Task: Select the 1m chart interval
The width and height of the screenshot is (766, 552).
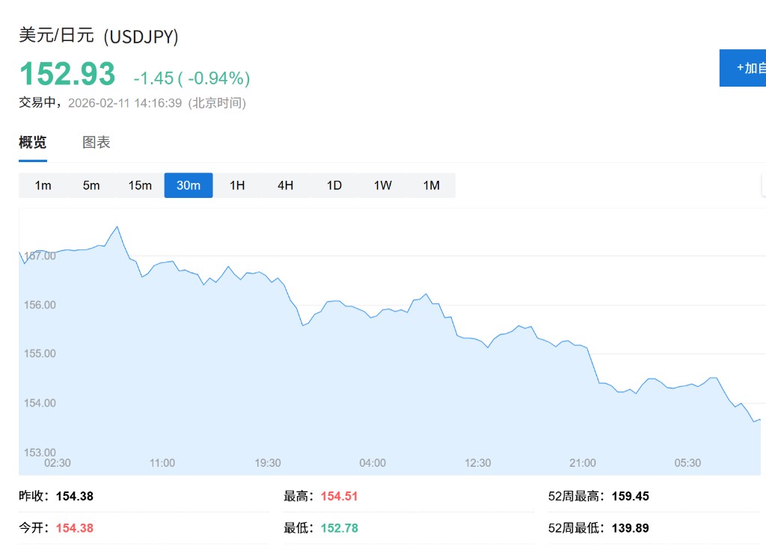Action: (x=43, y=185)
